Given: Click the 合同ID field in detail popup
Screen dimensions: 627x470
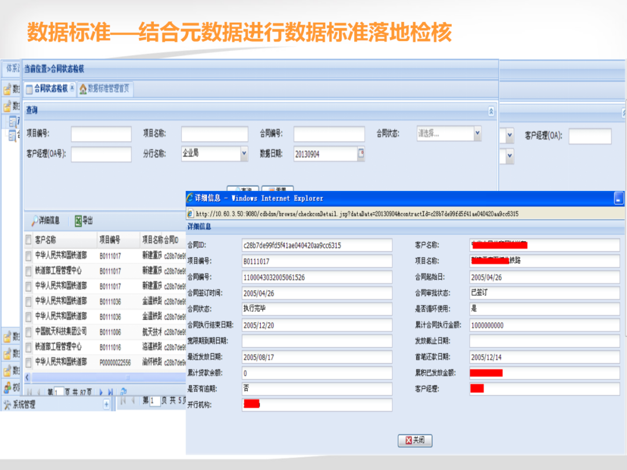Looking at the screenshot, I should point(317,245).
